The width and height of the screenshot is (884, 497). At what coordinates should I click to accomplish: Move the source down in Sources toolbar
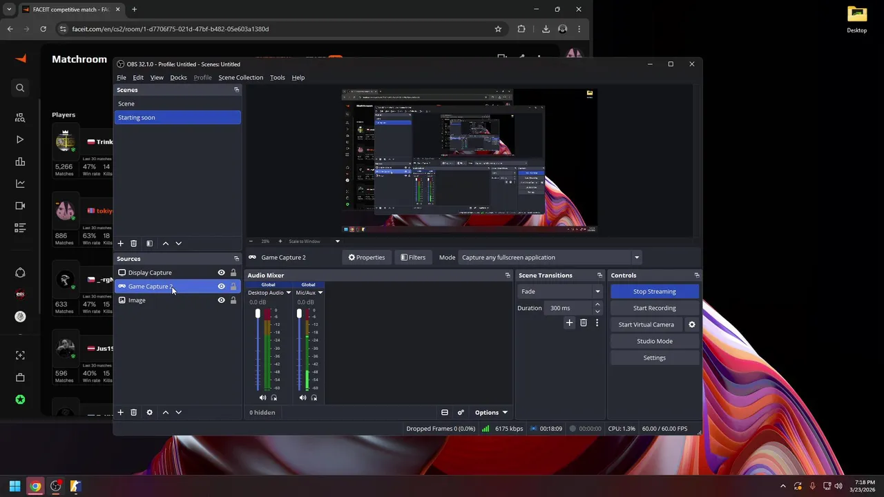[x=179, y=412]
